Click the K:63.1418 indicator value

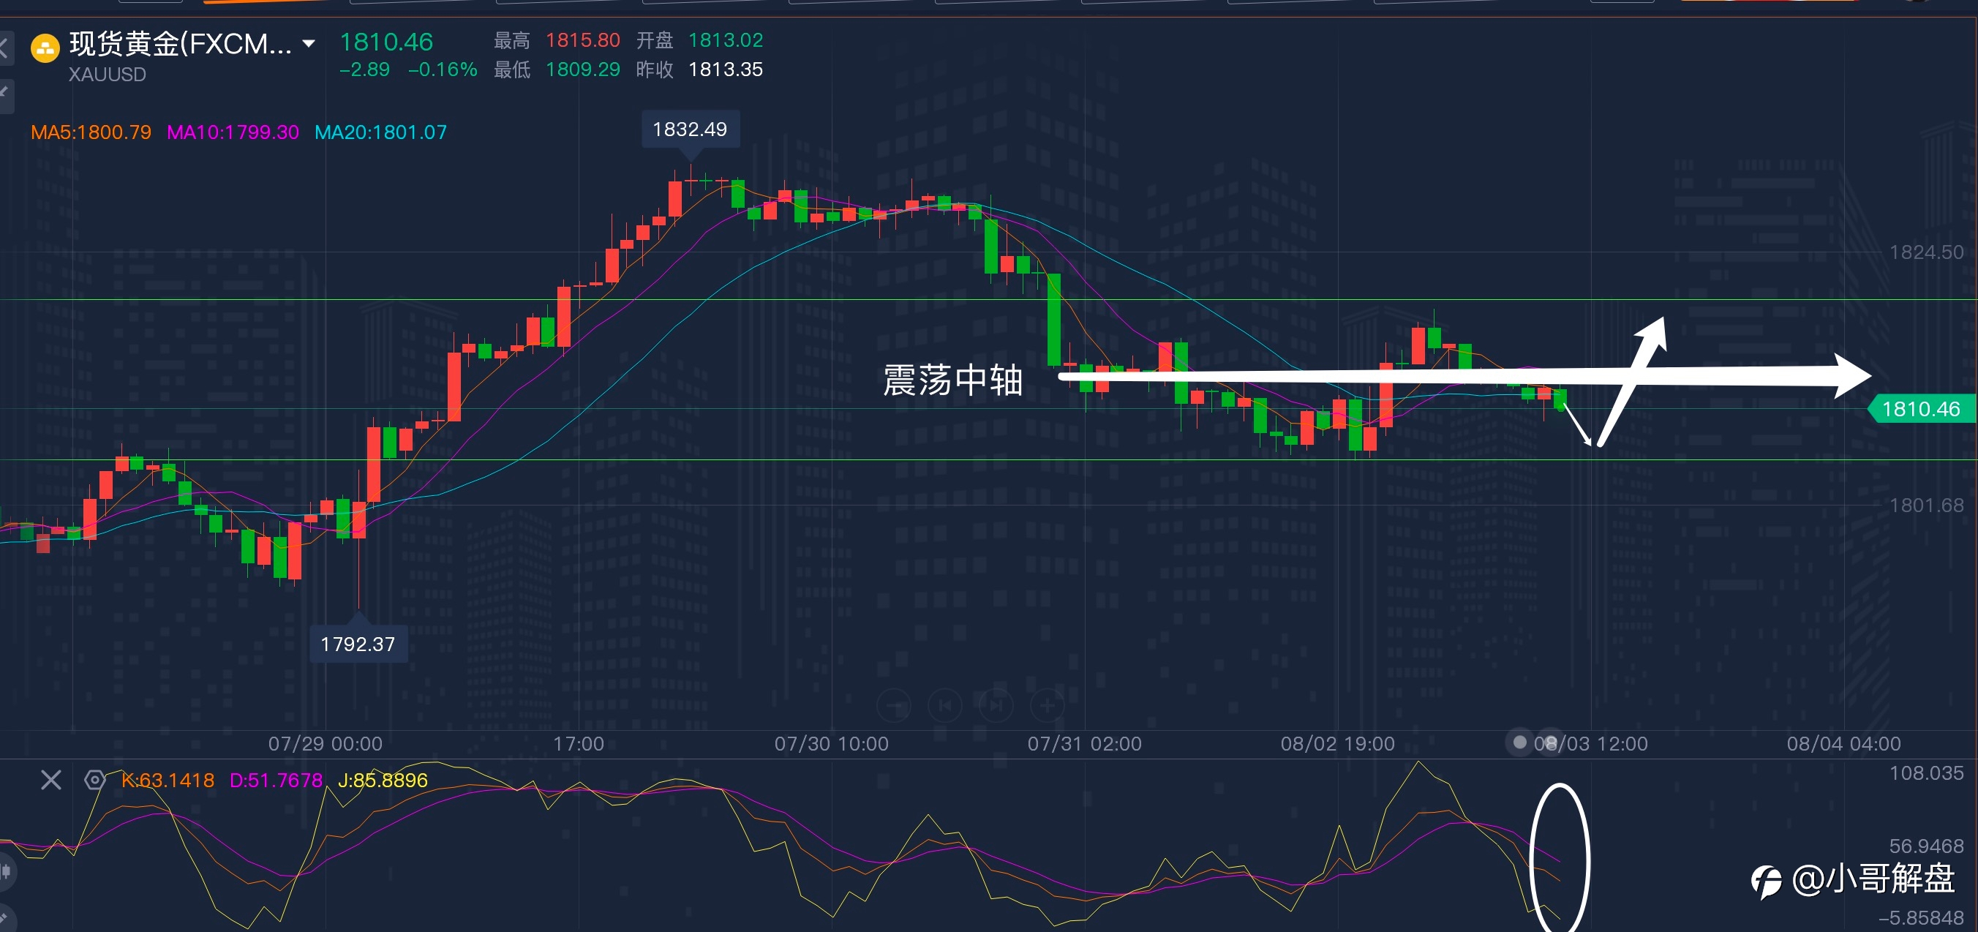[168, 780]
